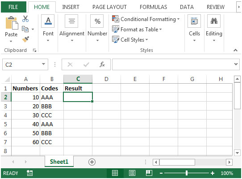Switch to Normal view
The image size is (242, 179).
(x=115, y=173)
